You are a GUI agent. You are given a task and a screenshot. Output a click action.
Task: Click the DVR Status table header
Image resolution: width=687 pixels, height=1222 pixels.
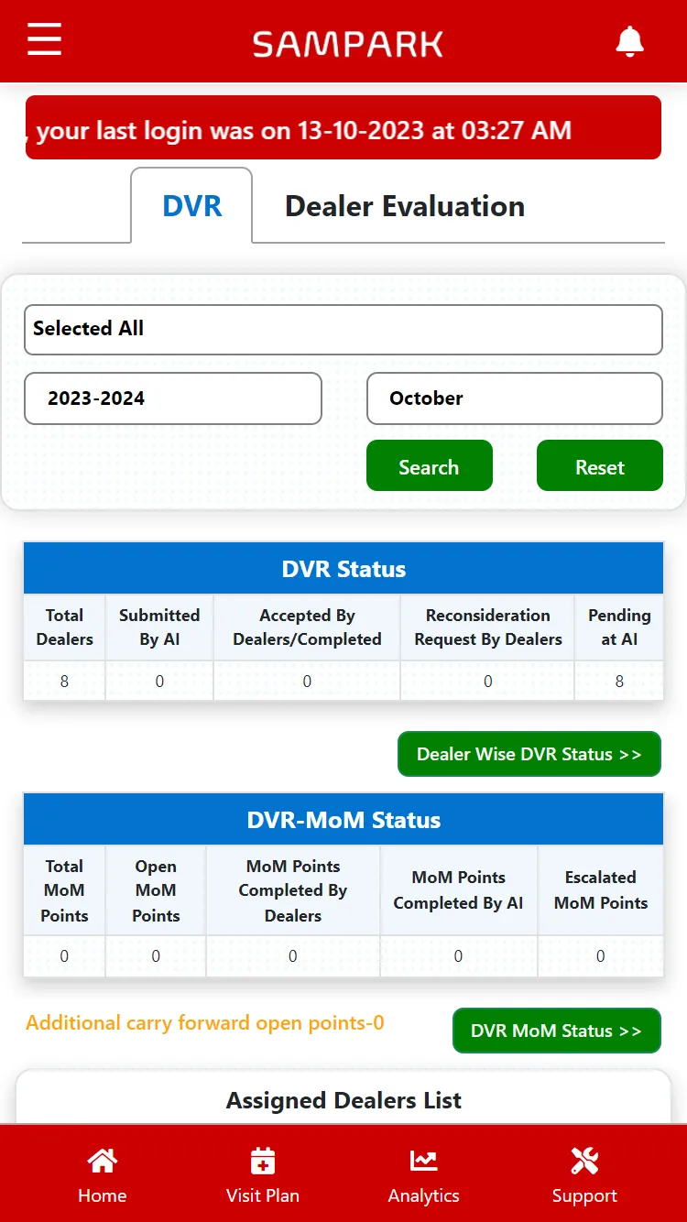click(343, 568)
